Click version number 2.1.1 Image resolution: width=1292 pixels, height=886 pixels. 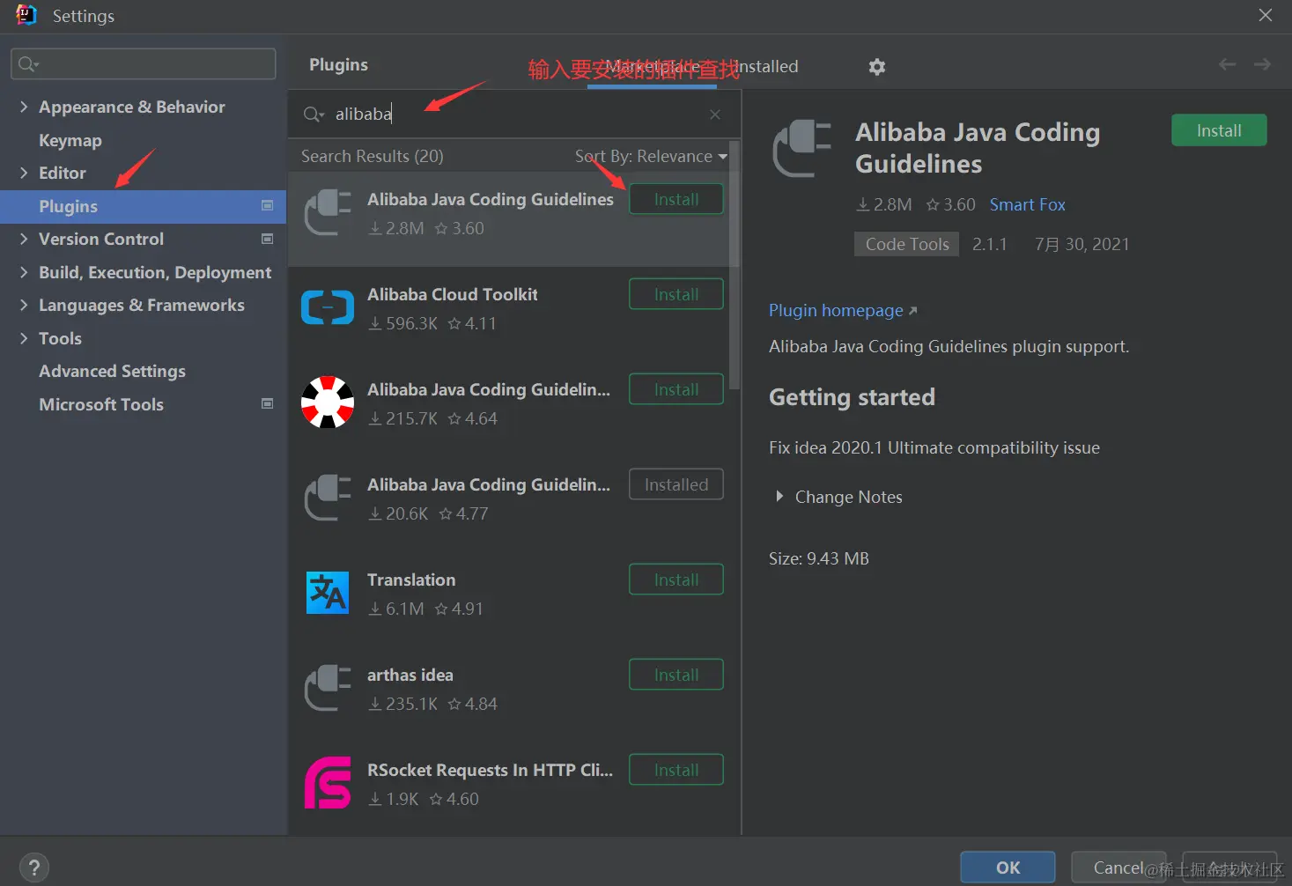[989, 244]
